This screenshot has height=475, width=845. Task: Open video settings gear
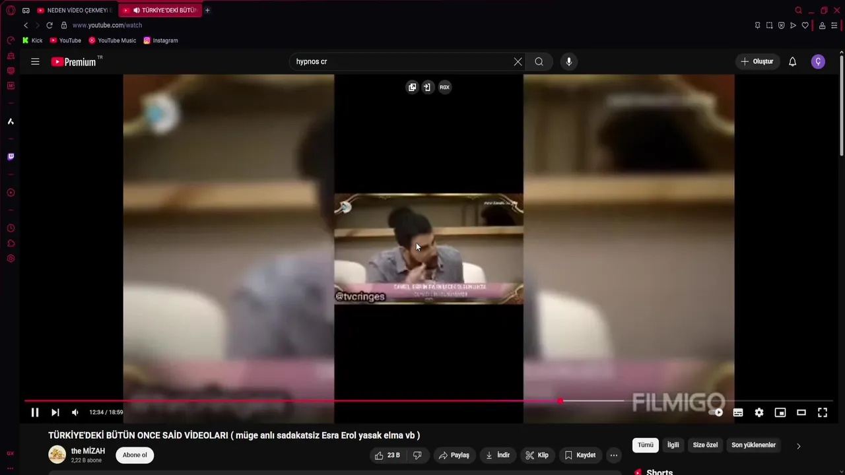(x=759, y=412)
